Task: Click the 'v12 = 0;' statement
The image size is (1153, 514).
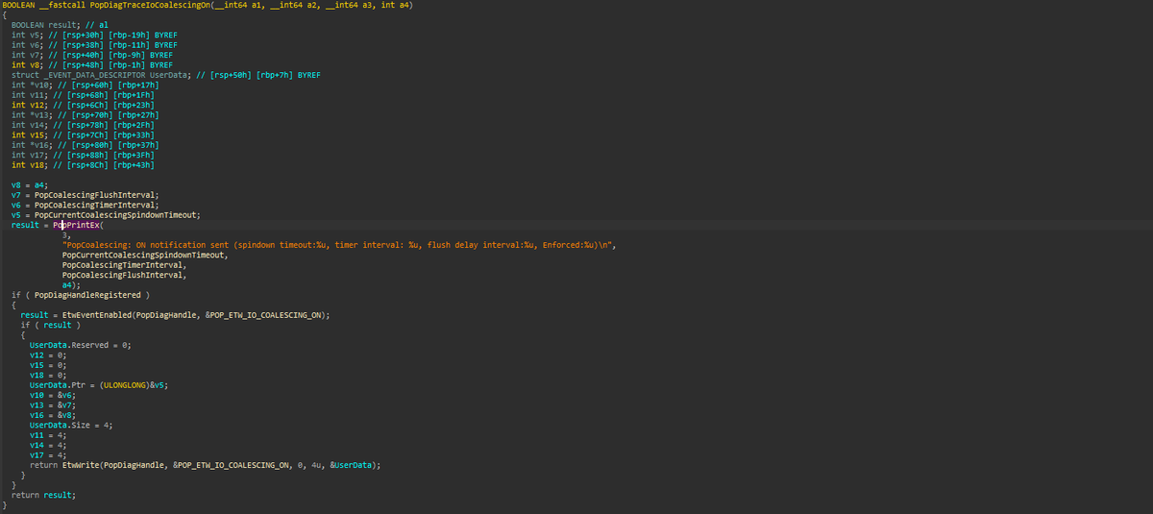Action: coord(49,354)
